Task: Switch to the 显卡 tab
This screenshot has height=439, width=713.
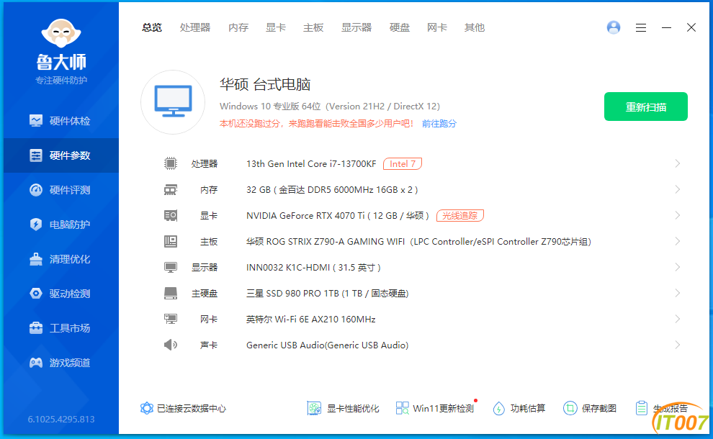Action: tap(276, 28)
